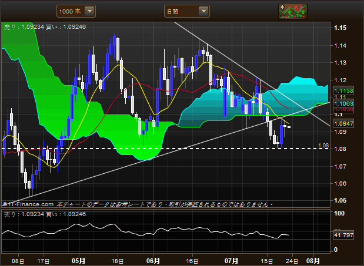Click the 05月 date axis label
Screen dimensions: 364x266
coord(78,261)
